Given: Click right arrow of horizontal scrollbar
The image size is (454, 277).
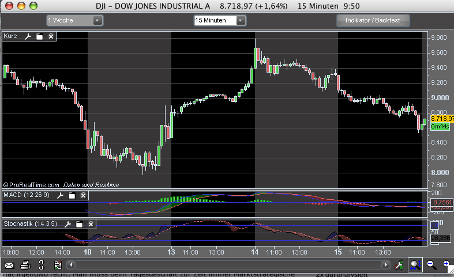Looking at the screenshot, I should pyautogui.click(x=385, y=265).
